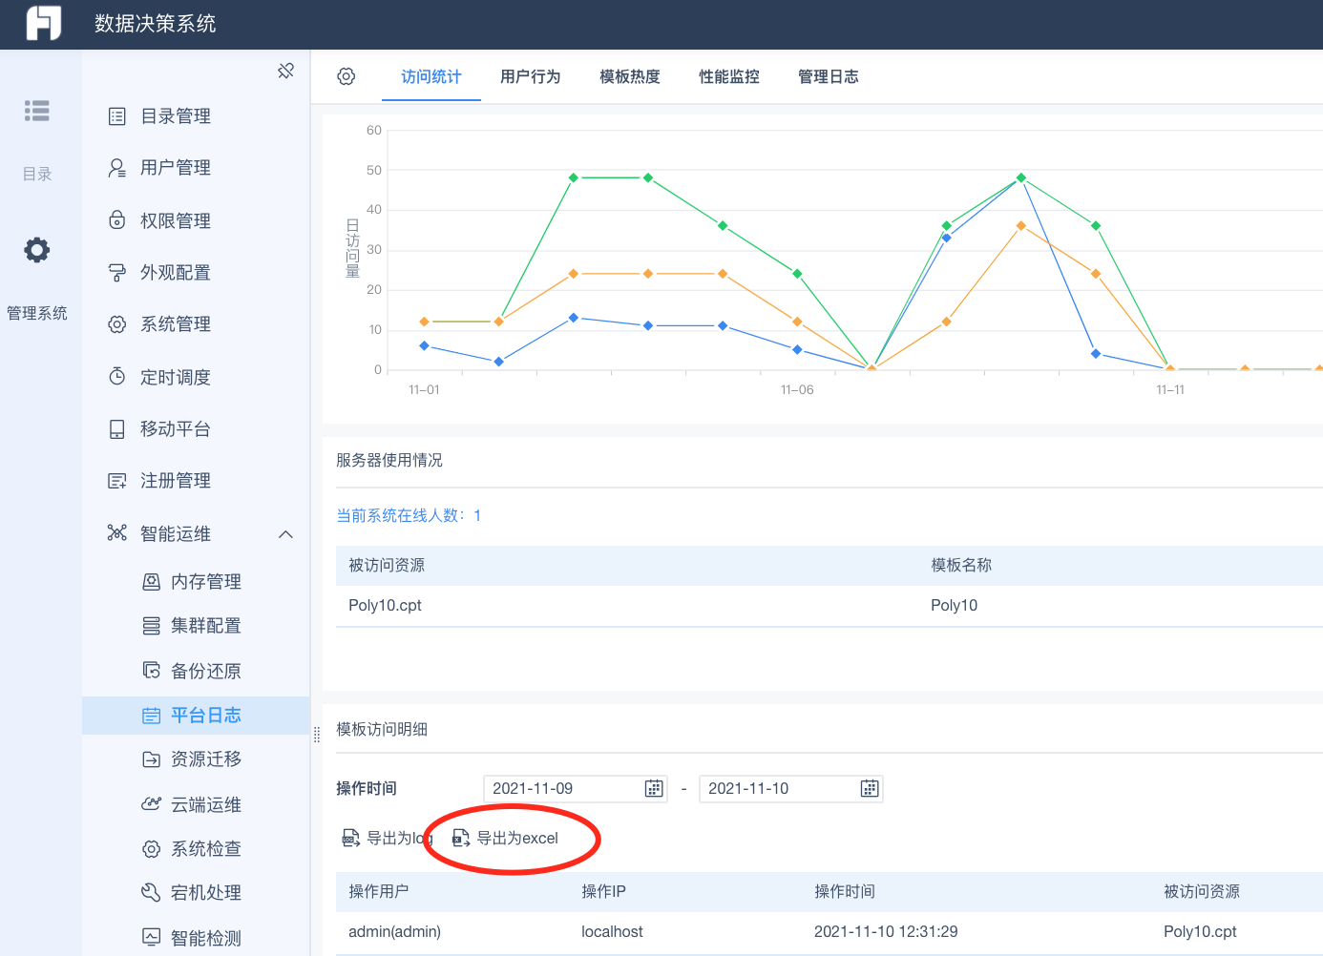
Task: Click the 宕机处理 wrench icon
Action: [x=151, y=892]
